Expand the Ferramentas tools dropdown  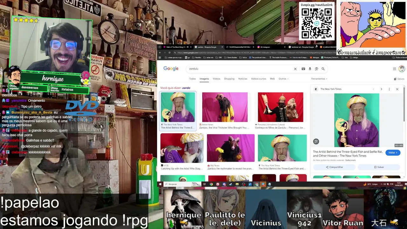(319, 79)
